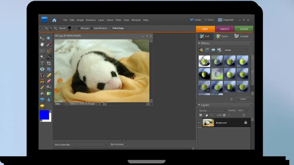The width and height of the screenshot is (294, 165).
Task: Select the Clone Stamp tool
Action: click(x=42, y=81)
